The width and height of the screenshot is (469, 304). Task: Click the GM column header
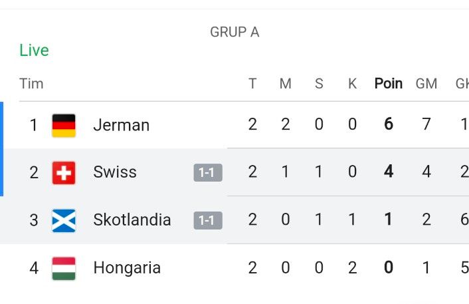point(426,84)
